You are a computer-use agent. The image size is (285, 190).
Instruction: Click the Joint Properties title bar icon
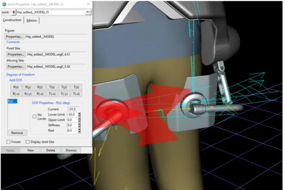(x=4, y=4)
